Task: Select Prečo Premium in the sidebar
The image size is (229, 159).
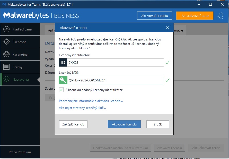Action: [20, 152]
